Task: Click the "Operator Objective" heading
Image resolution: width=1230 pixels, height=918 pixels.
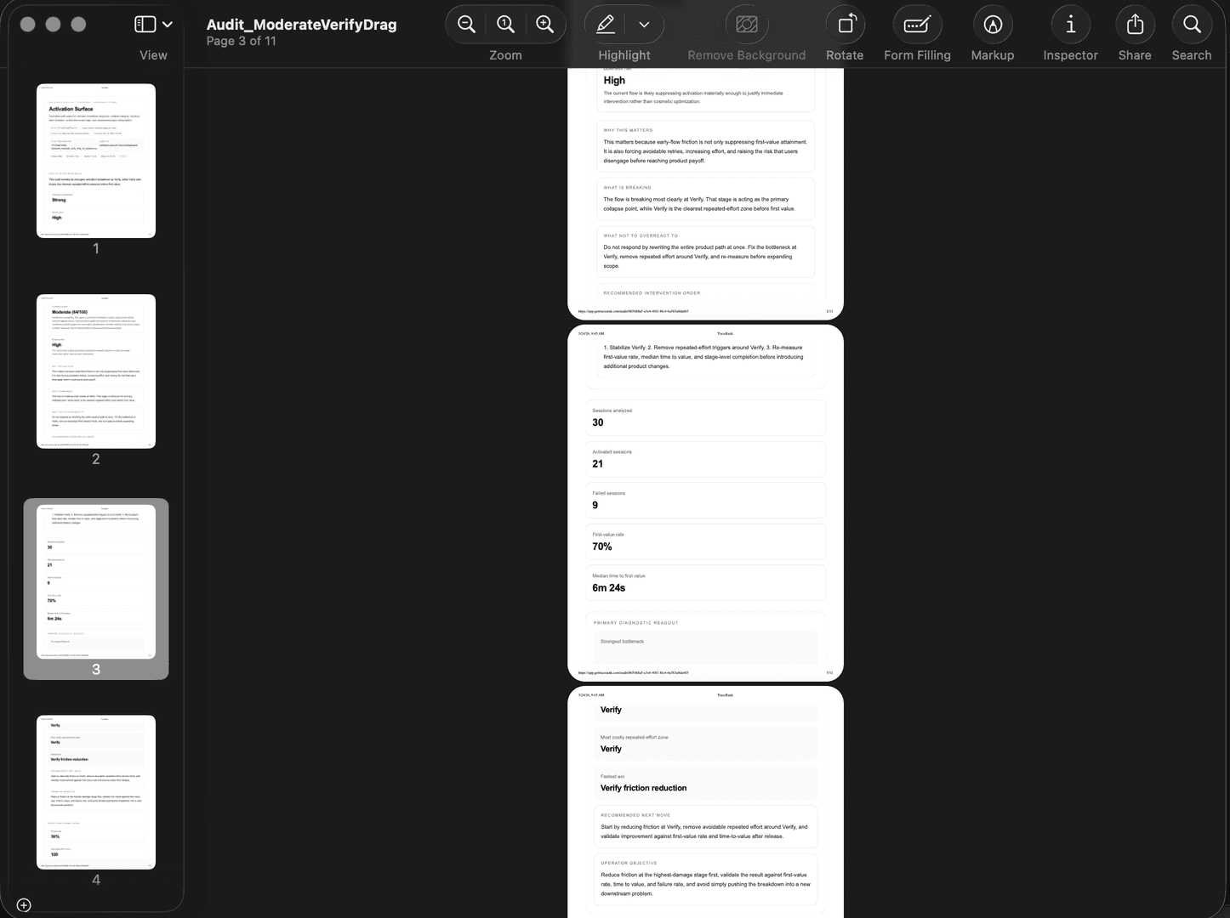Action: tap(629, 863)
